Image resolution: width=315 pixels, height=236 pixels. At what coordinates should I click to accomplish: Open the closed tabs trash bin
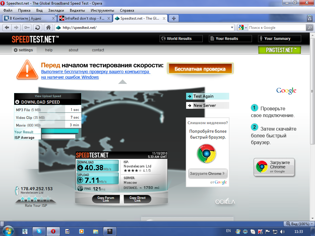[310, 18]
